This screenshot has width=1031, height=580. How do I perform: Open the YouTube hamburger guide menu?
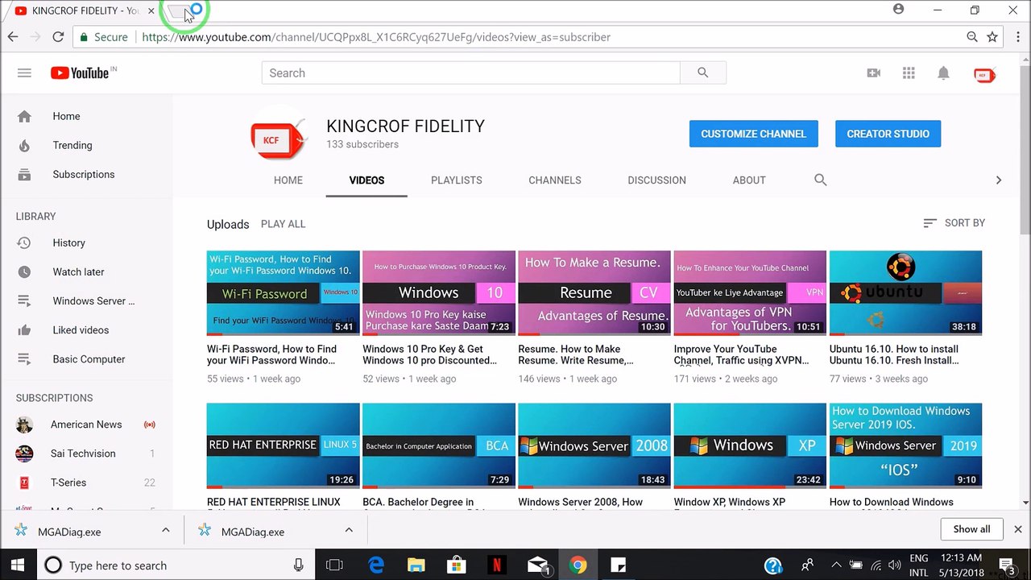point(24,73)
